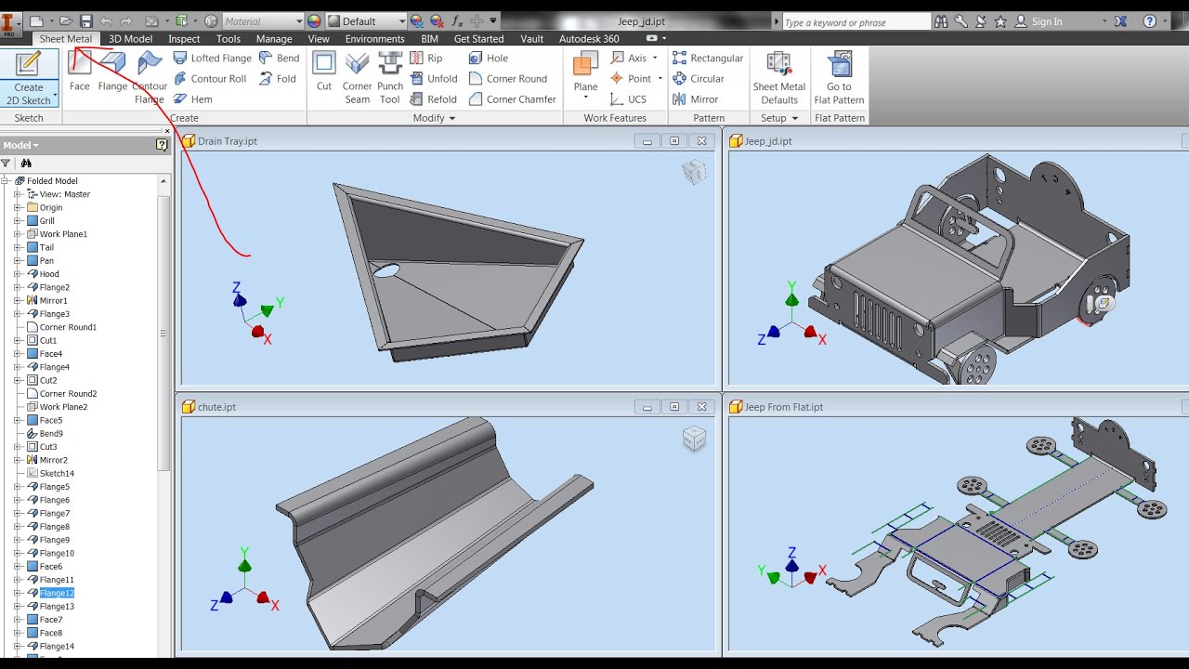The image size is (1189, 669).
Task: Open the Point tool dropdown arrow
Action: 660,78
